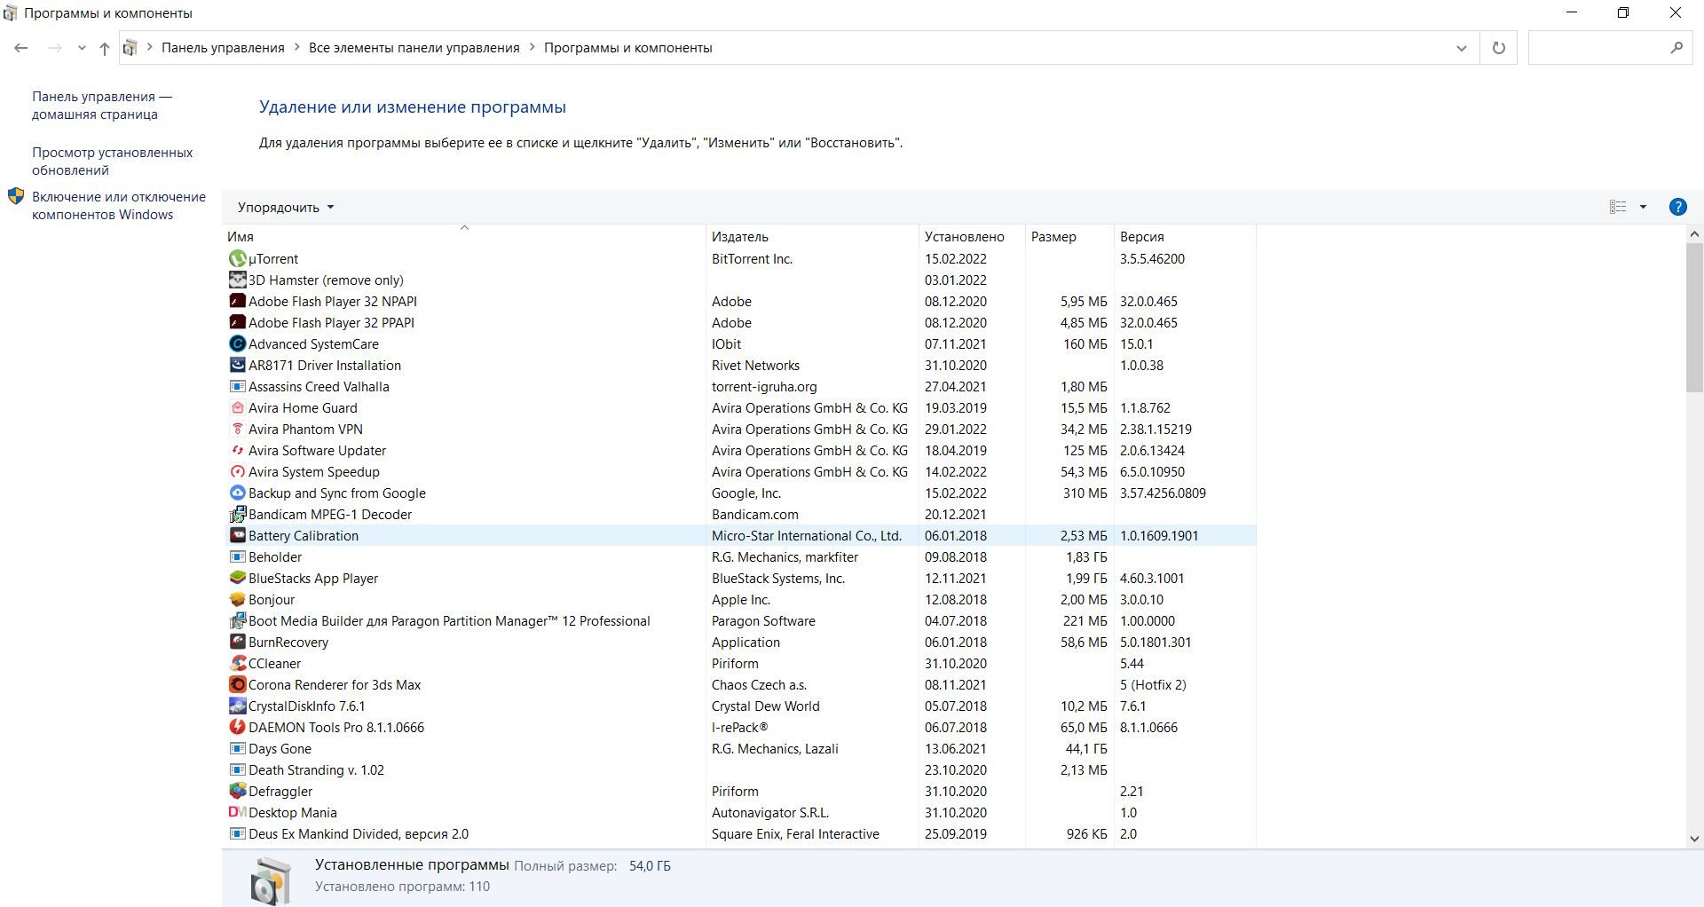Viewport: 1704px width, 907px height.
Task: Click the scrollbar down arrow
Action: (x=1694, y=839)
